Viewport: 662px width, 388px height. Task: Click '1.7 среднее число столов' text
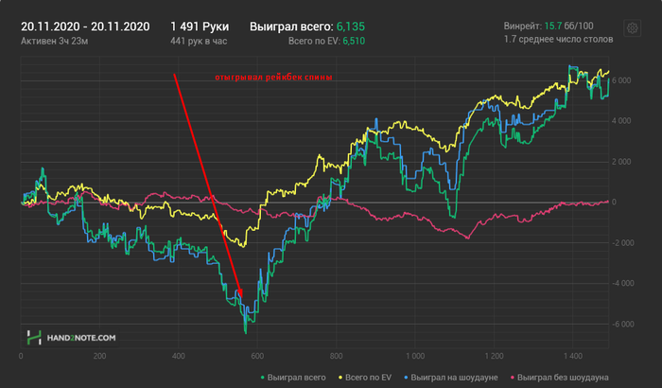(558, 40)
